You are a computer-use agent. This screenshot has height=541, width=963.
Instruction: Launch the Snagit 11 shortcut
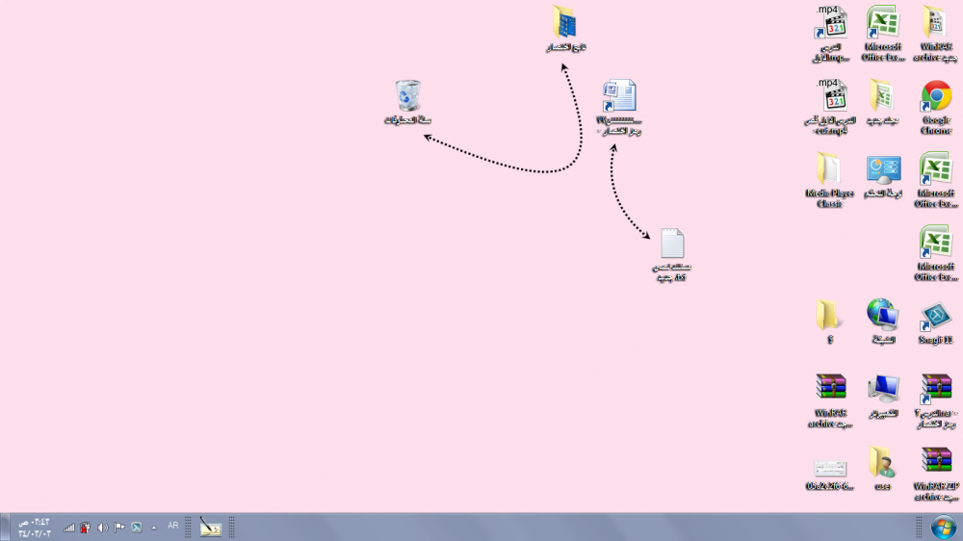(935, 317)
